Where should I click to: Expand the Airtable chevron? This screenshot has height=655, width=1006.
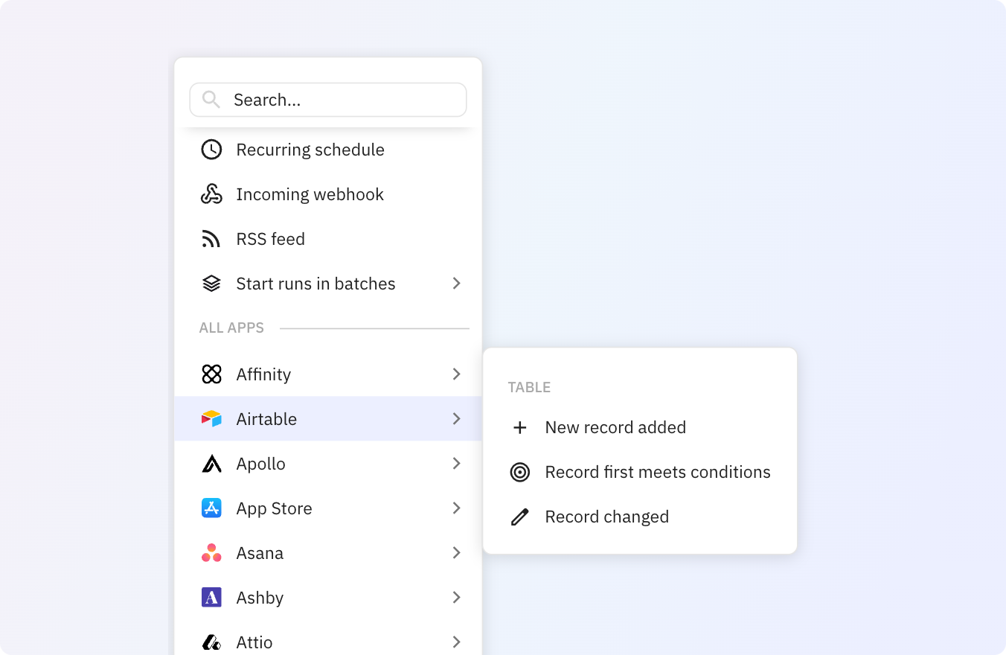pyautogui.click(x=457, y=419)
